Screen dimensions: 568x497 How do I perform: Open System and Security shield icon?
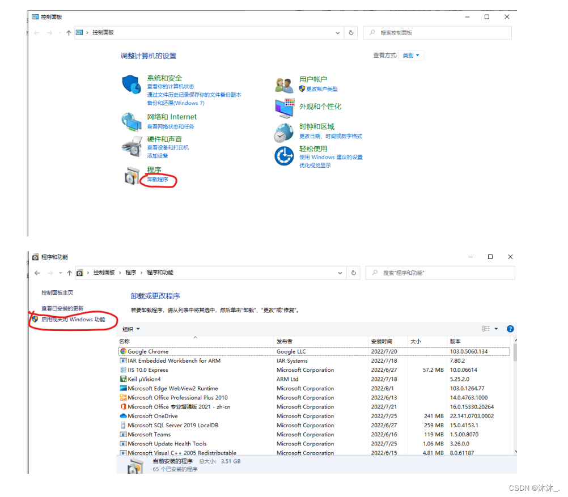coord(131,85)
